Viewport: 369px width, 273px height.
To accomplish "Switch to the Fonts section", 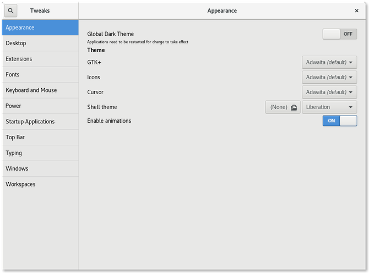I will [40, 74].
